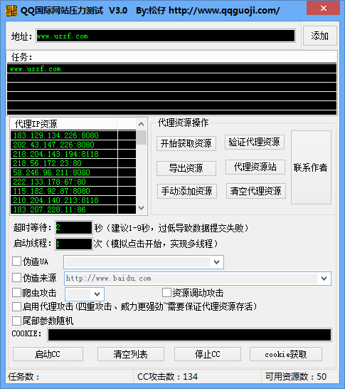Tick the 资源调动攻击 checkbox
Screen dimensions: 345x389
click(x=166, y=293)
